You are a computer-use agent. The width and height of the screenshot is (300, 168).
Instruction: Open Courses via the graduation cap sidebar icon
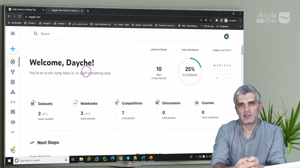(13, 122)
